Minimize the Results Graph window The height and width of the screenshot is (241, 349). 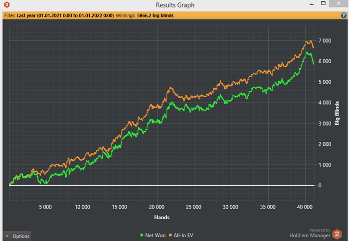point(312,4)
